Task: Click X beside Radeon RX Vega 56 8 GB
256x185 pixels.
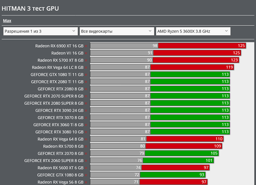Action: pyautogui.click(x=86, y=182)
